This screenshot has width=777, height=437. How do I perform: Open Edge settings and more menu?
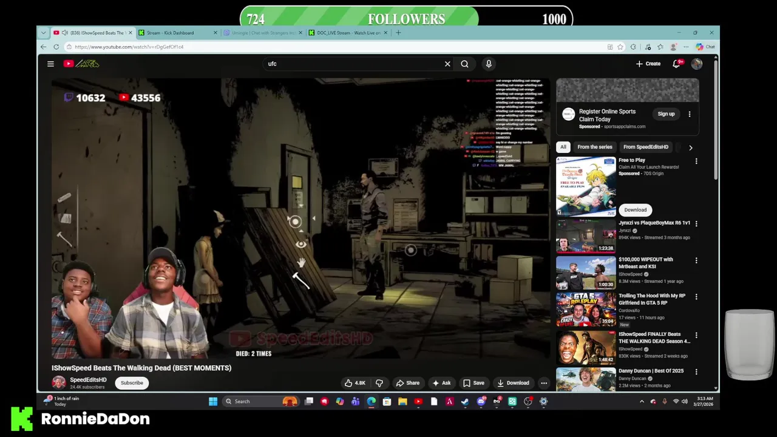(686, 47)
